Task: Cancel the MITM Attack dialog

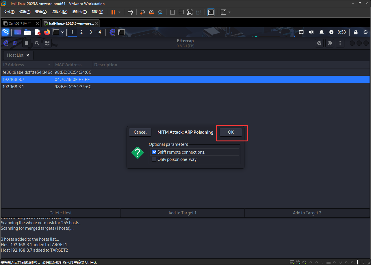Action: point(140,132)
